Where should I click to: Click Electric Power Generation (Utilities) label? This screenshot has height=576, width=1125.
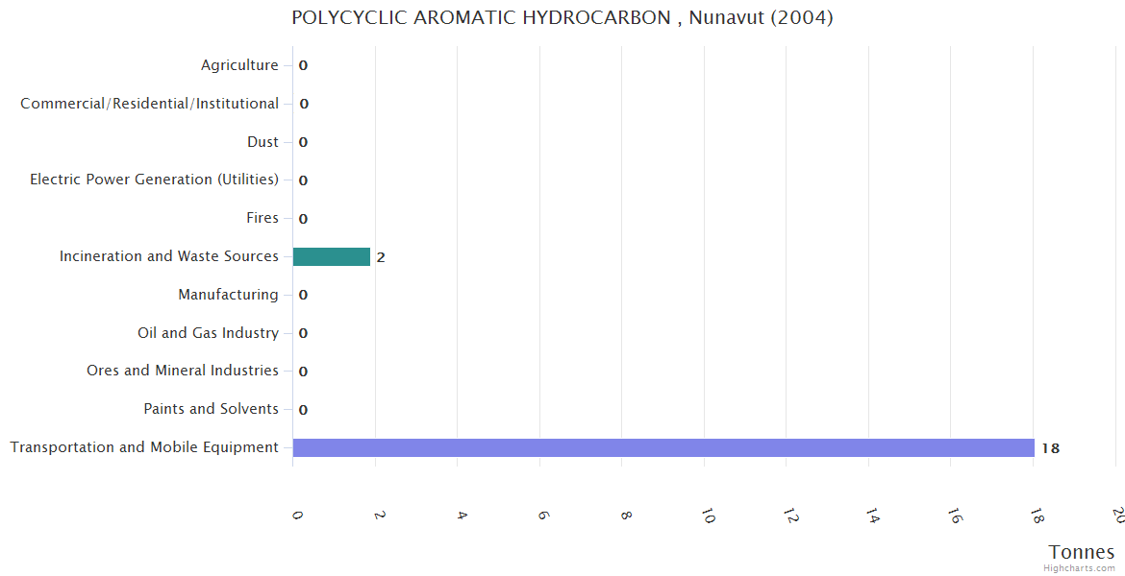154,180
